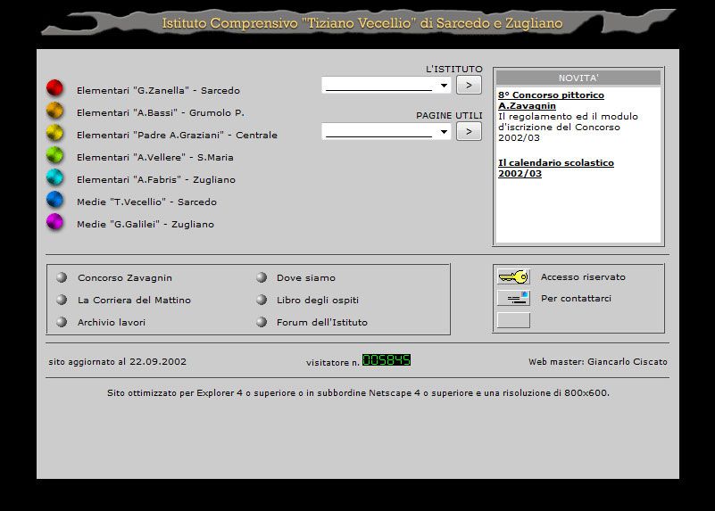
Task: Open the 8° Concorso pittorico A.Zavagnin news link
Action: click(x=551, y=100)
